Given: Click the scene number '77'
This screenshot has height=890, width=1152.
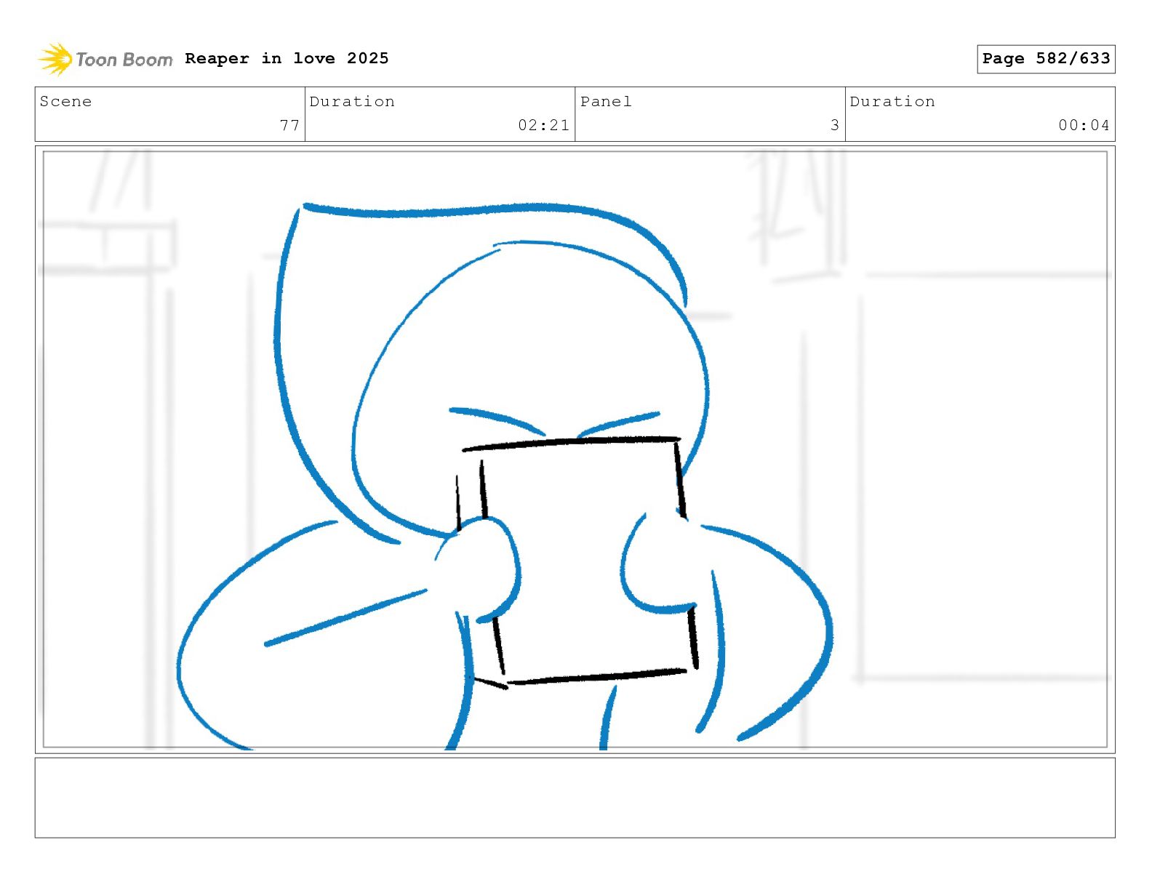Looking at the screenshot, I should (289, 125).
